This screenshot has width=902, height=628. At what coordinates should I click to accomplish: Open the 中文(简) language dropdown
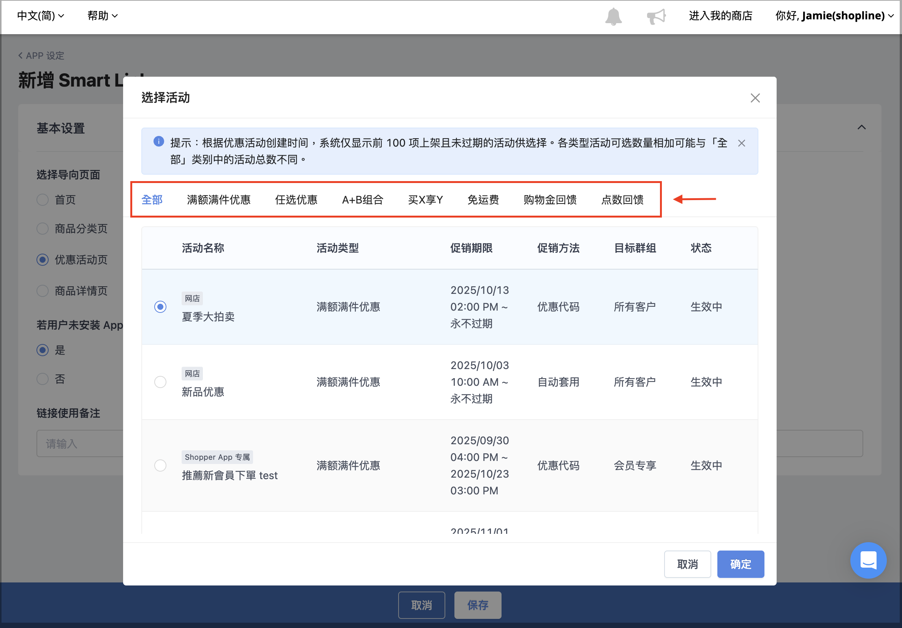tap(40, 16)
